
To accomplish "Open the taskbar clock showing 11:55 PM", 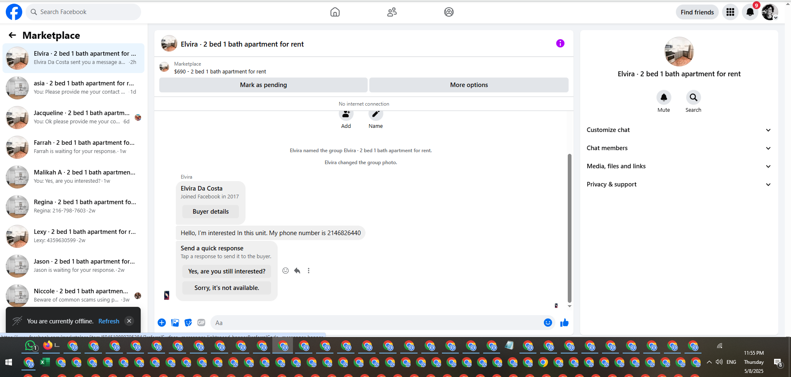I will point(754,362).
